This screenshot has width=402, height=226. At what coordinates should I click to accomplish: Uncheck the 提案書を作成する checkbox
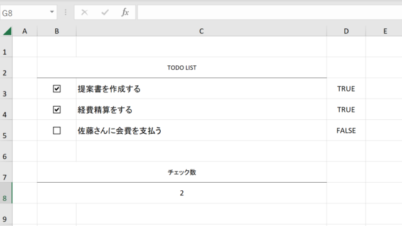pos(57,89)
